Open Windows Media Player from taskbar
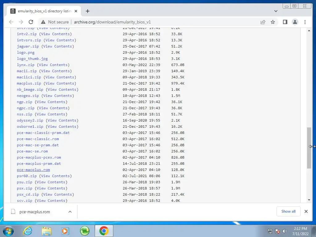The image size is (316, 237). tap(65, 231)
